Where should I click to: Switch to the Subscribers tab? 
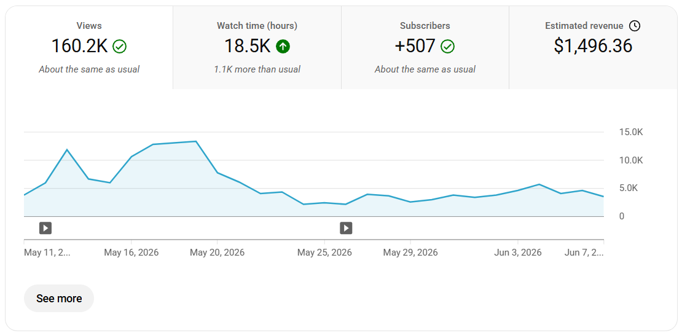coord(425,47)
